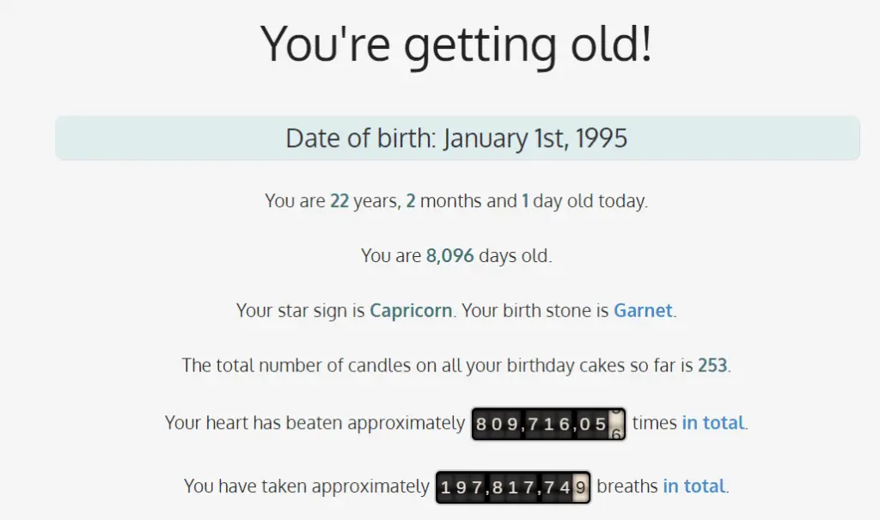Click the first digit 1 of breaths counter
This screenshot has width=880, height=520.
click(446, 487)
